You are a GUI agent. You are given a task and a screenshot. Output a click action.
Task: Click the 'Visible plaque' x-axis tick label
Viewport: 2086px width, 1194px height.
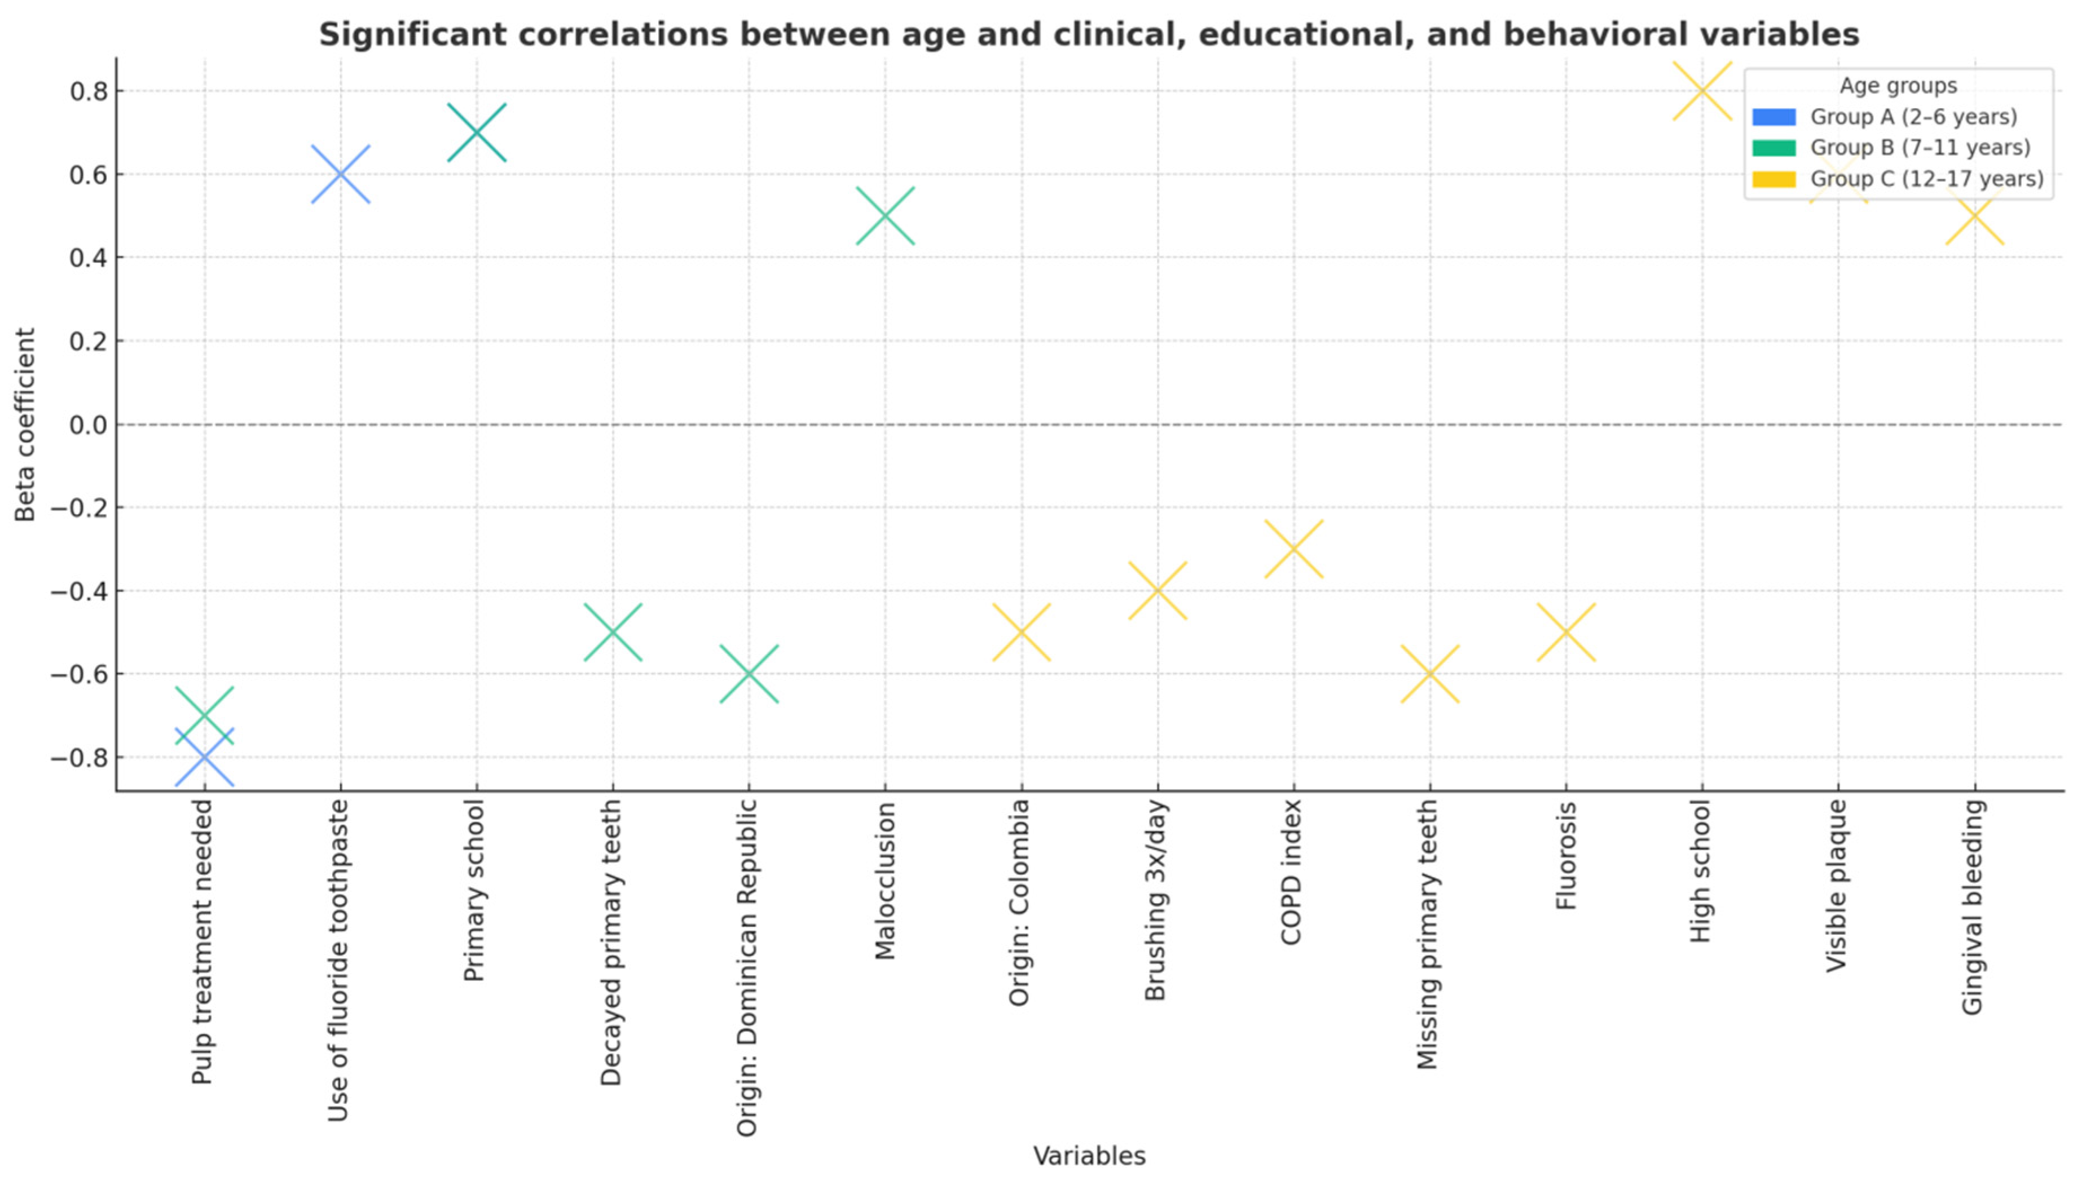(x=1837, y=886)
